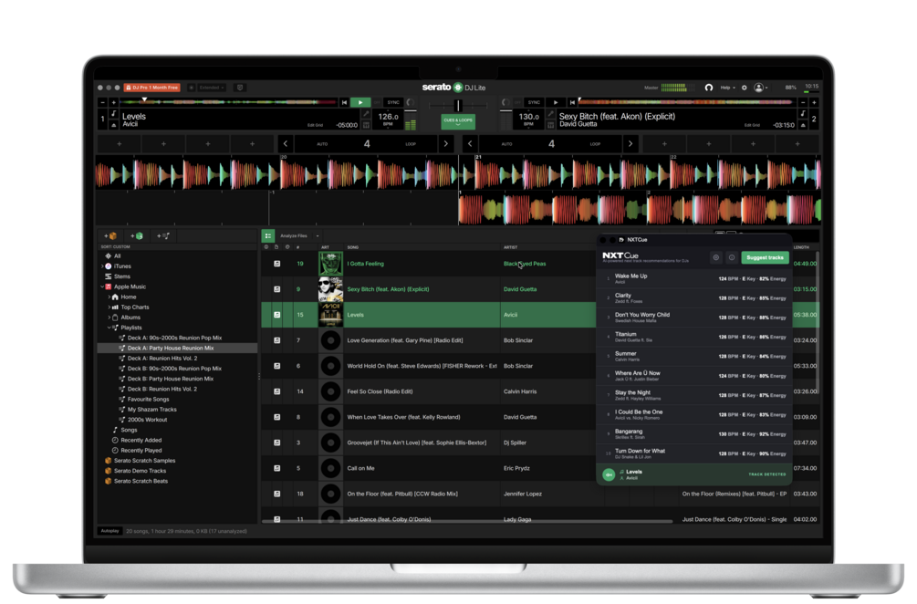Screen dimensions: 917x604
Task: Expand the CUES & LOOPS panel
Action: 458,121
